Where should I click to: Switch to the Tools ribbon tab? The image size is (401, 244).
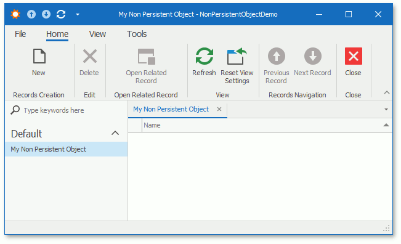click(x=137, y=34)
